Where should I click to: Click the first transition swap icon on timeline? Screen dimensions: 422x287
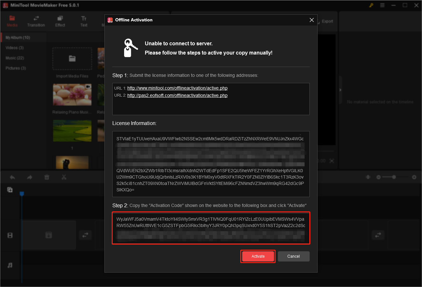pyautogui.click(x=85, y=235)
